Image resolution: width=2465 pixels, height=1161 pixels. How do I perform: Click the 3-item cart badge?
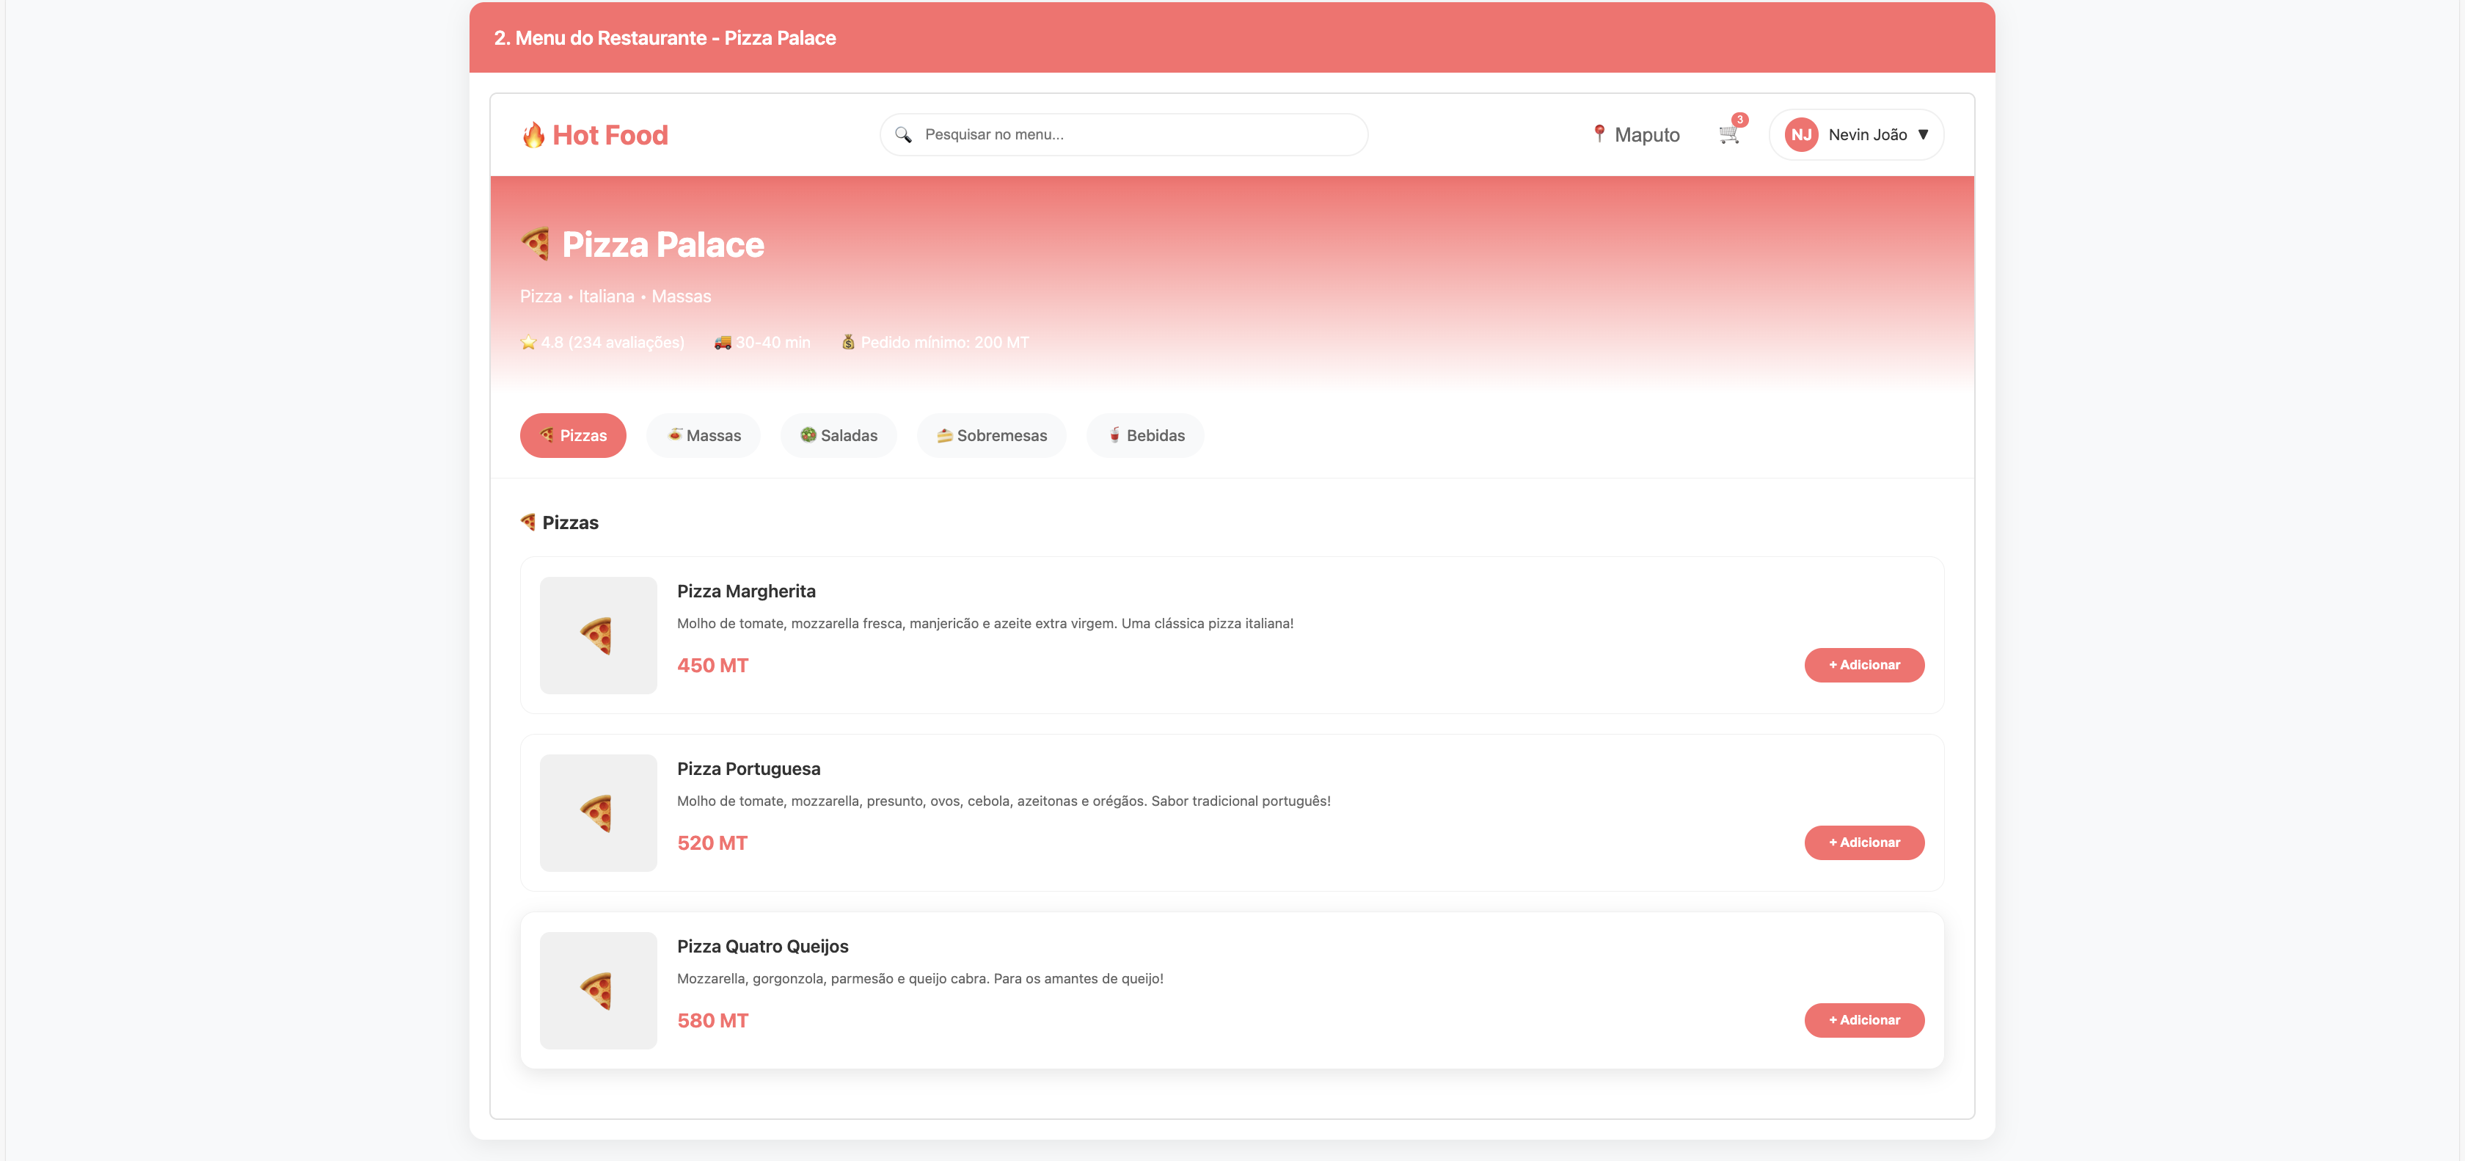[x=1741, y=120]
